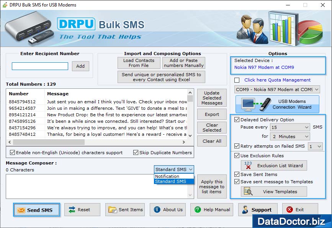Viewport: 332px width, 228px height.
Task: Click the horizontal scroll left arrow
Action: (x=10, y=142)
